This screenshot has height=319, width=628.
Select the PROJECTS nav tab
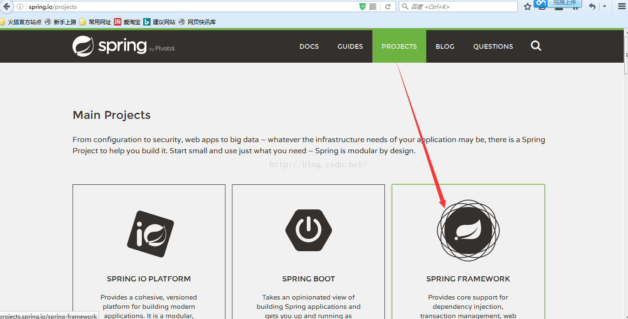coord(399,46)
